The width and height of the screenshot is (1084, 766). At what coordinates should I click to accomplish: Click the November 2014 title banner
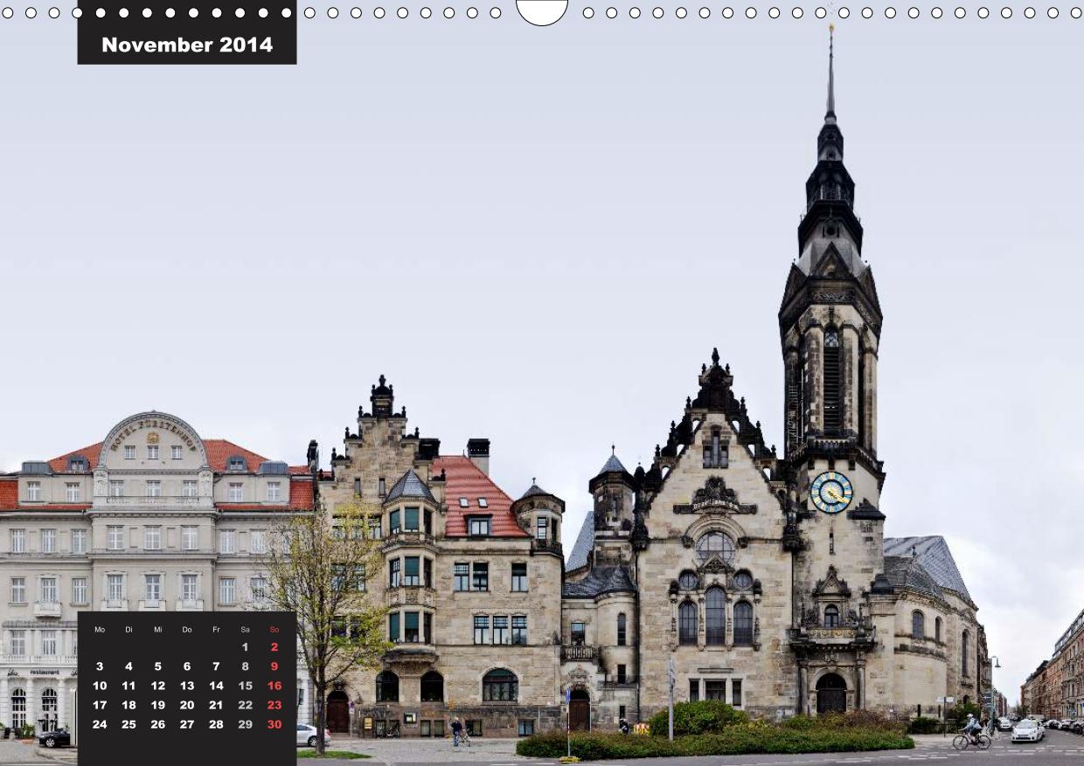pos(186,44)
